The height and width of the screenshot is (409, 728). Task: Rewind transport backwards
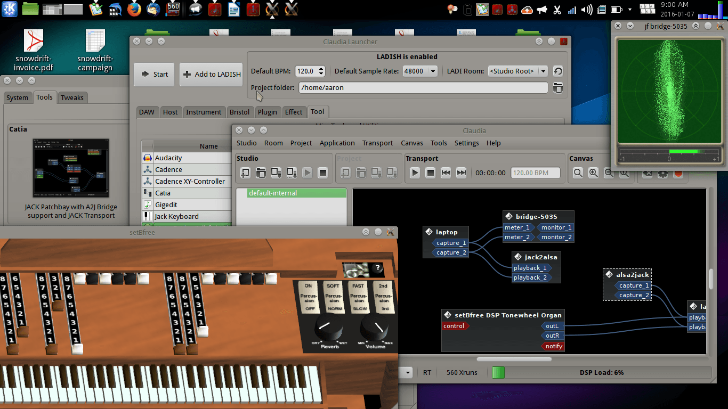click(446, 173)
